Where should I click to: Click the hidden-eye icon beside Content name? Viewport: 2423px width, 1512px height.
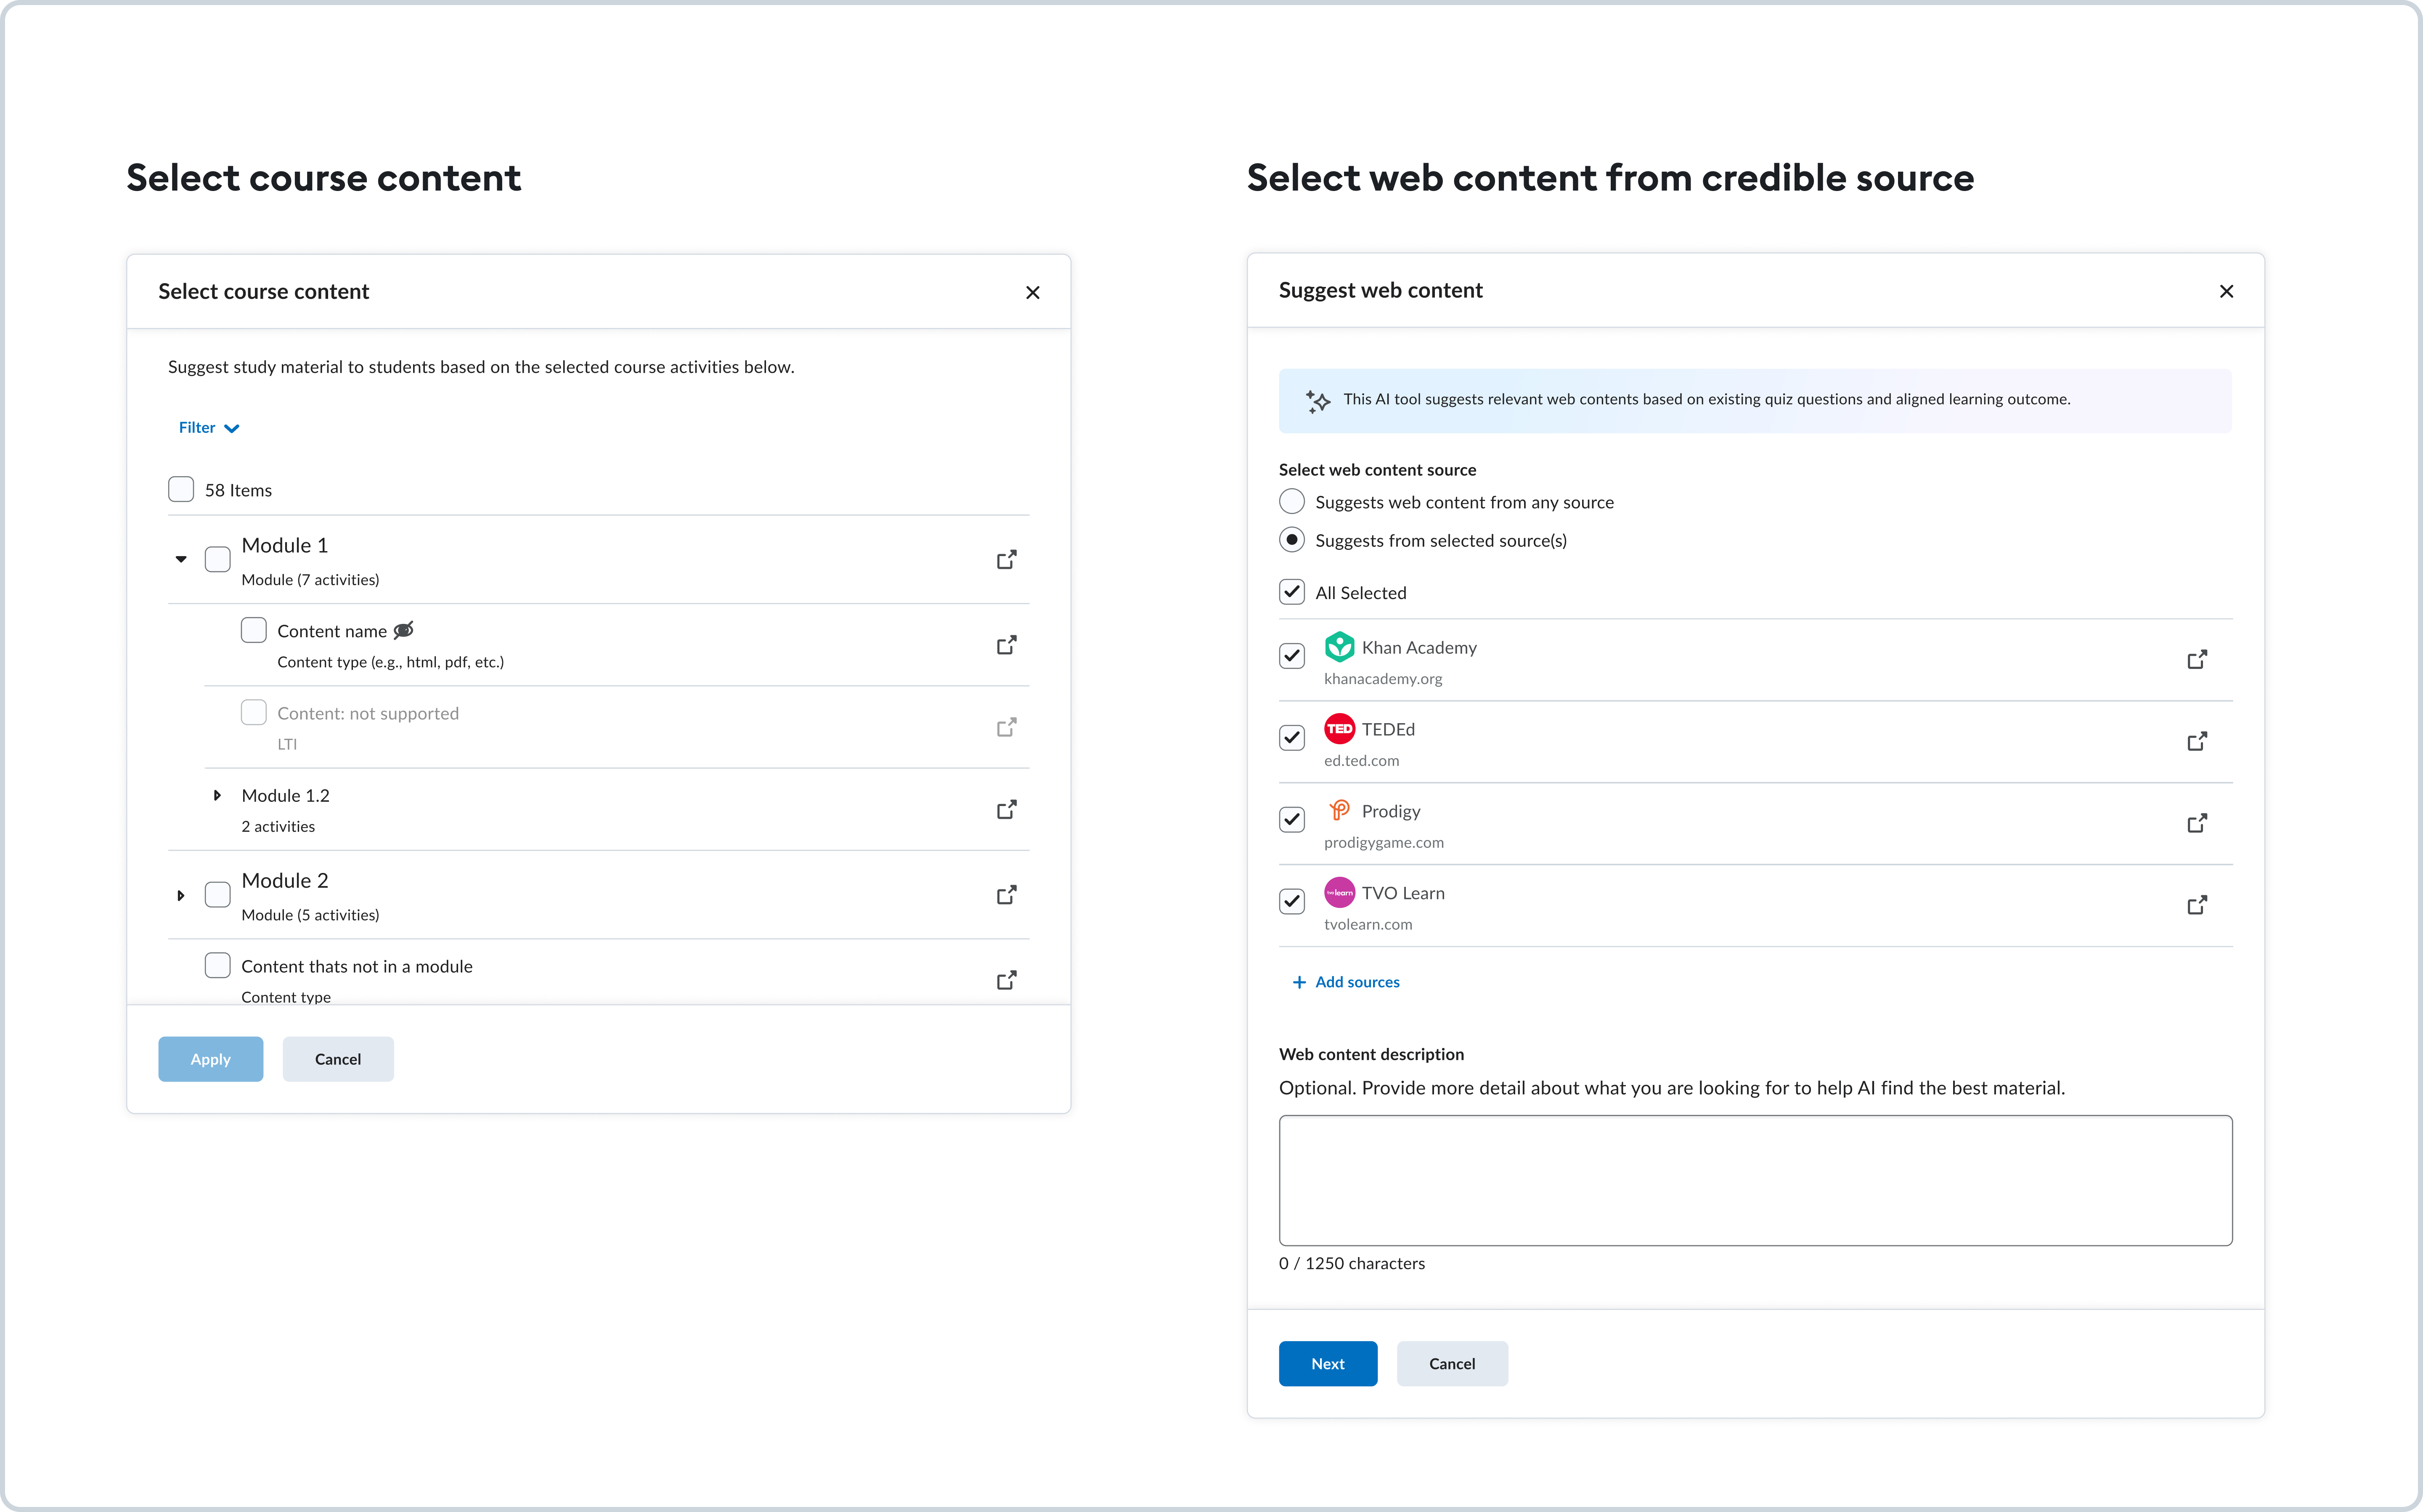coord(404,630)
